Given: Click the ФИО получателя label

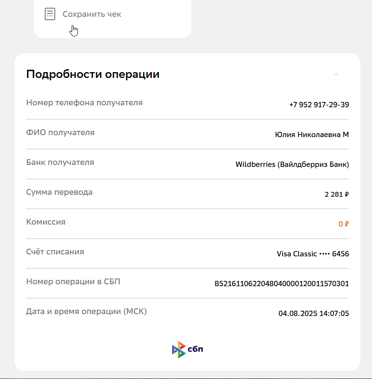Looking at the screenshot, I should [60, 132].
